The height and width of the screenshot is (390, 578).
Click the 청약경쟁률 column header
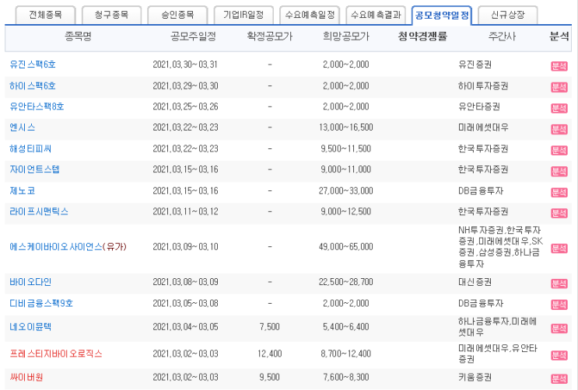point(422,36)
